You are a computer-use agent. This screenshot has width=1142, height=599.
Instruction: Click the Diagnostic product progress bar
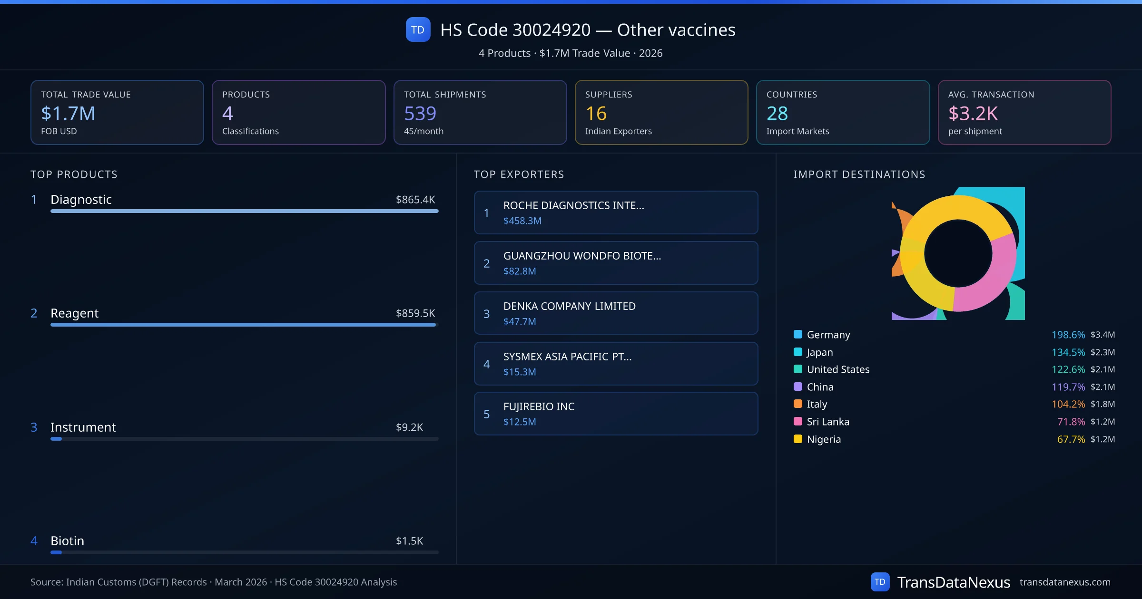(x=244, y=211)
